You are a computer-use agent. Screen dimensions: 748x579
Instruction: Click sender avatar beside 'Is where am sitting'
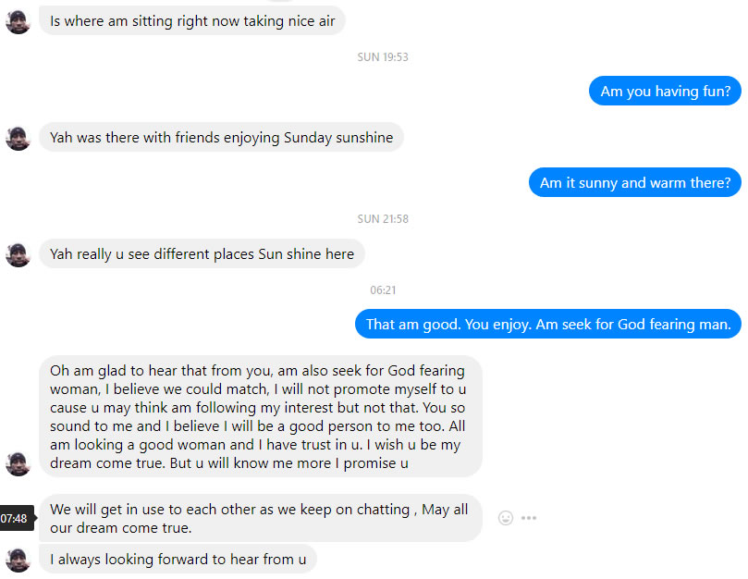[x=18, y=21]
